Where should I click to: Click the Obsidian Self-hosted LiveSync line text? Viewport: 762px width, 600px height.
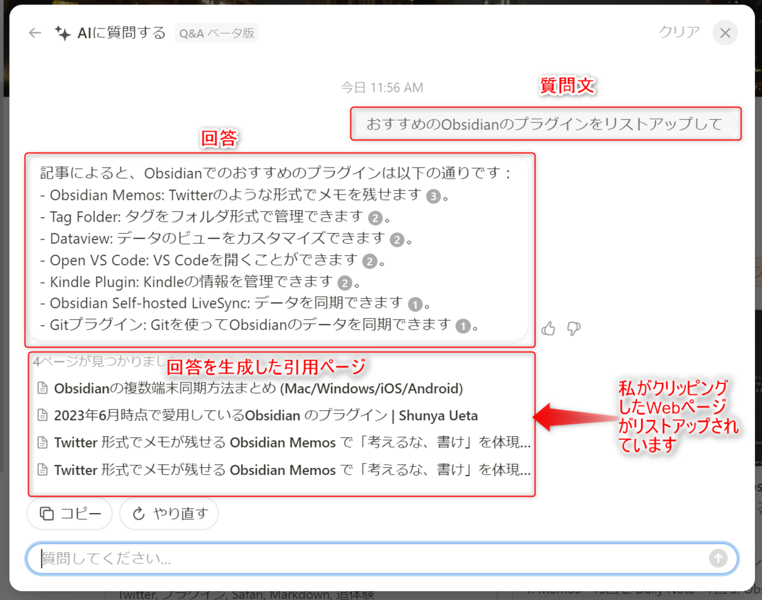coord(222,303)
